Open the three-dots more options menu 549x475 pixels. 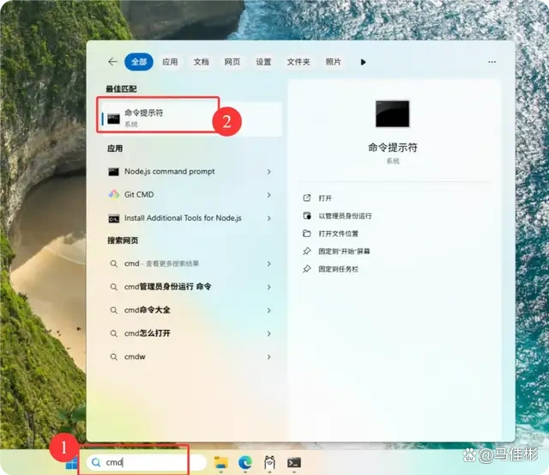(x=492, y=62)
